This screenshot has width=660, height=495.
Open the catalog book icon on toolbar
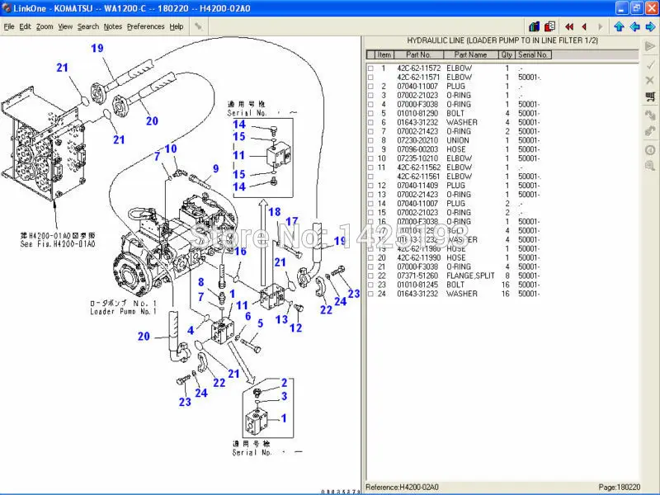tap(535, 26)
